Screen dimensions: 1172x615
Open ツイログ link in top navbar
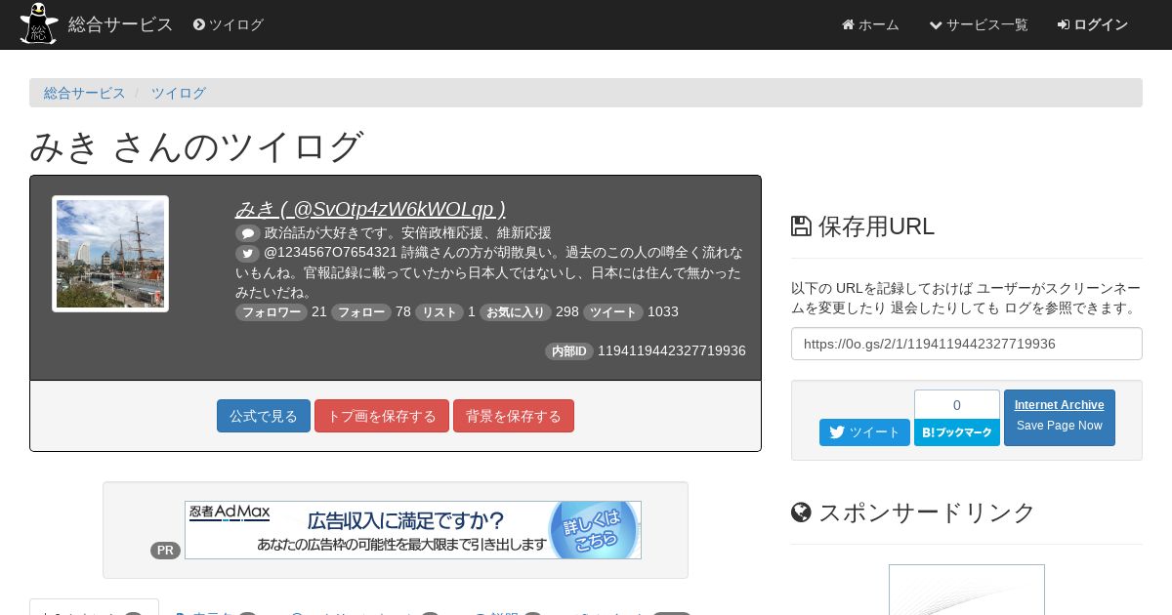[229, 24]
